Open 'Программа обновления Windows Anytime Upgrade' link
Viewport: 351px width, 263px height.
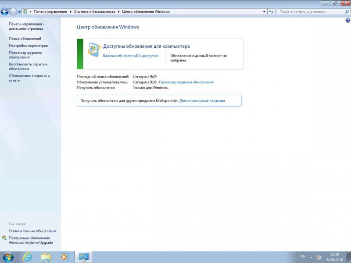pos(31,240)
